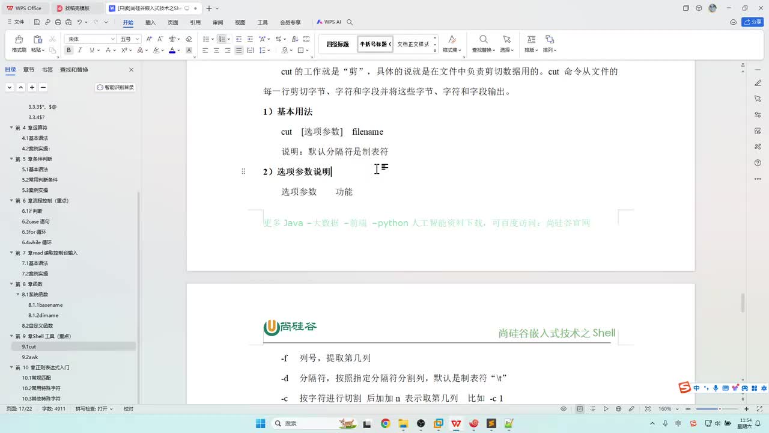Screen dimensions: 769x433
Task: Click the Print icon in quick toolbar
Action: point(58,22)
